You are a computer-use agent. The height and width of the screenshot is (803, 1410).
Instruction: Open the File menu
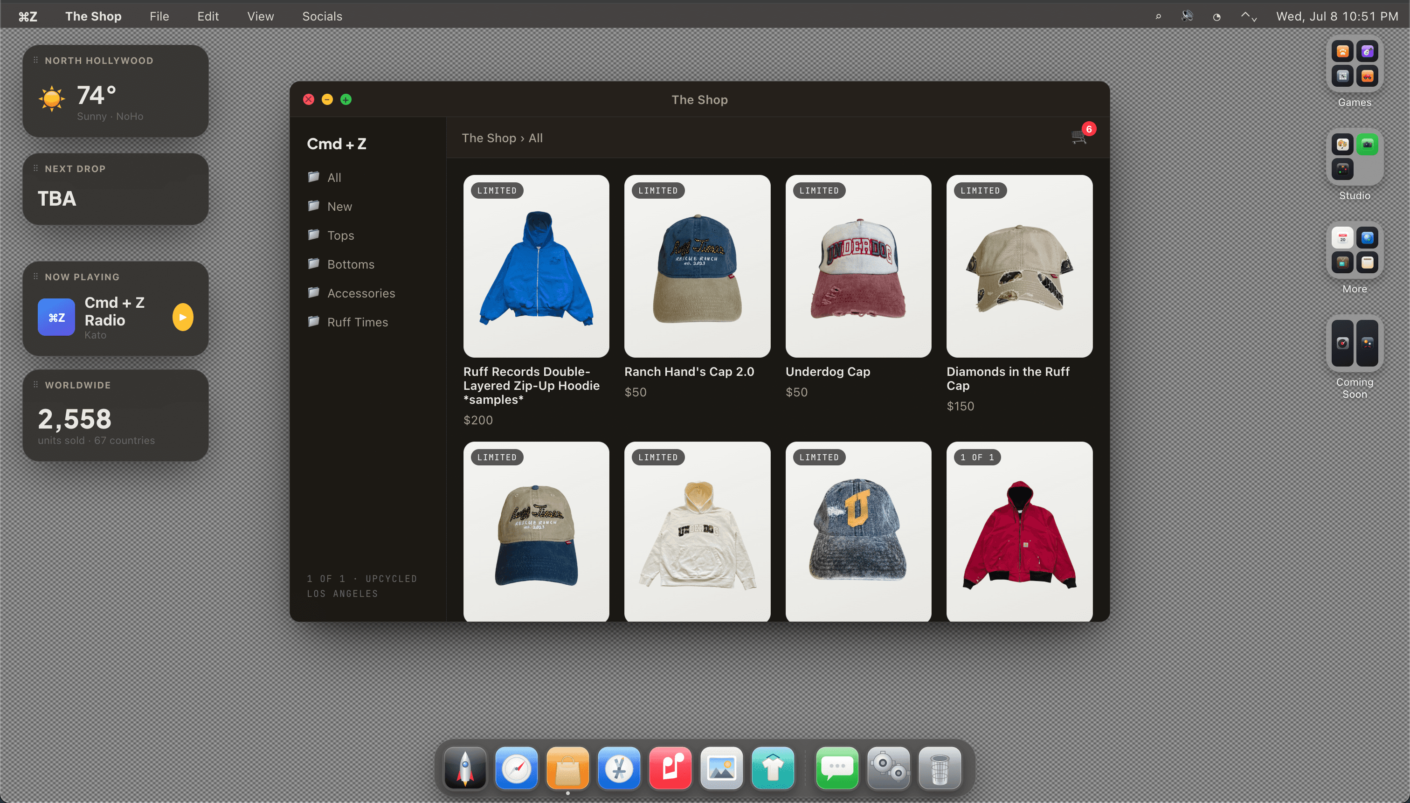pyautogui.click(x=159, y=16)
